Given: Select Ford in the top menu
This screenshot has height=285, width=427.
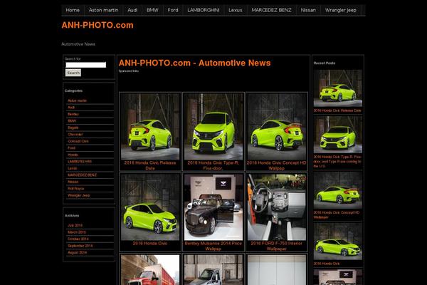Looking at the screenshot, I should click(173, 10).
